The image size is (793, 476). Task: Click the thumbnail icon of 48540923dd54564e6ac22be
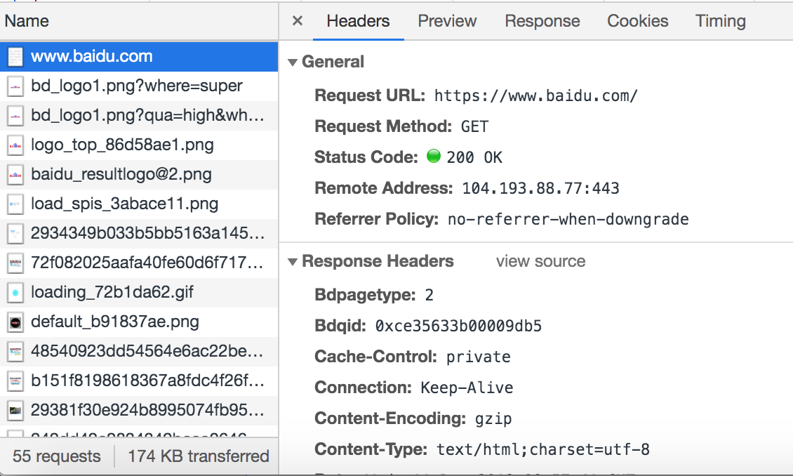15,352
